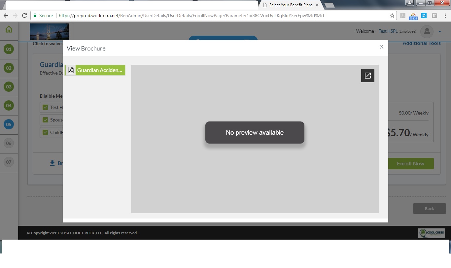Click the browser back arrow
This screenshot has height=268, width=451.
click(x=6, y=16)
